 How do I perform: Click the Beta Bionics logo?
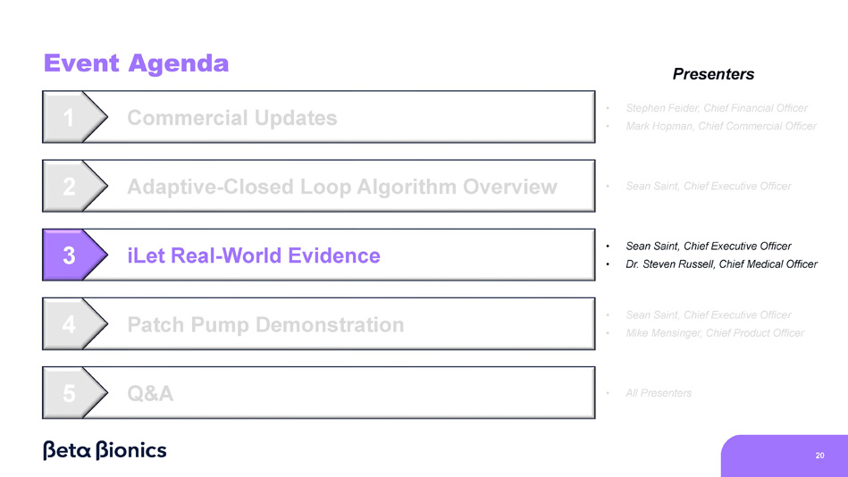click(105, 450)
